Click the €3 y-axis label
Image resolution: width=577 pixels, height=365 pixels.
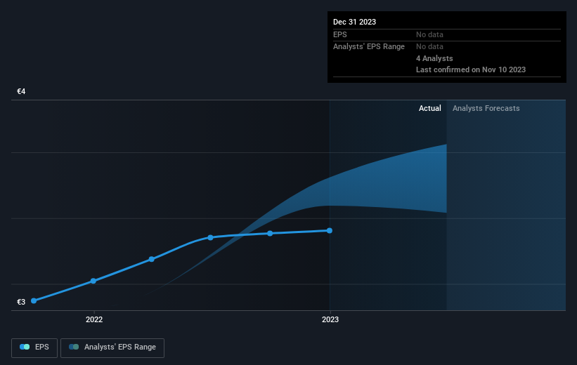[21, 302]
